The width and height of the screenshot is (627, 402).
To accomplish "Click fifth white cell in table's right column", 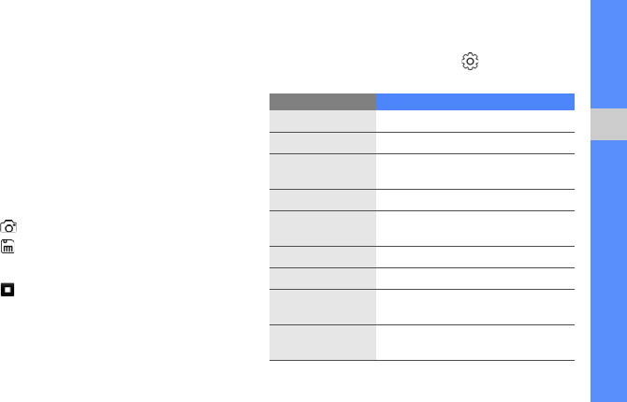I will [x=474, y=226].
